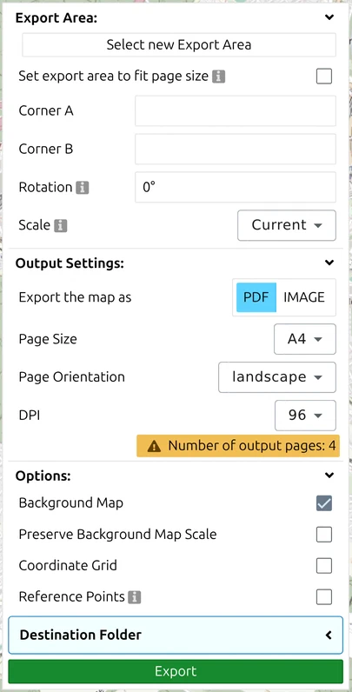Viewport: 352px width, 692px height.
Task: Collapse the Export Area section chevron
Action: [329, 17]
